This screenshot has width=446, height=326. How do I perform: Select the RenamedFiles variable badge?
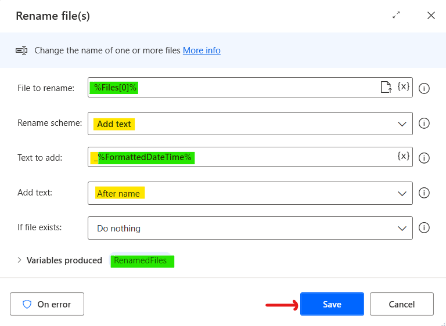(141, 260)
